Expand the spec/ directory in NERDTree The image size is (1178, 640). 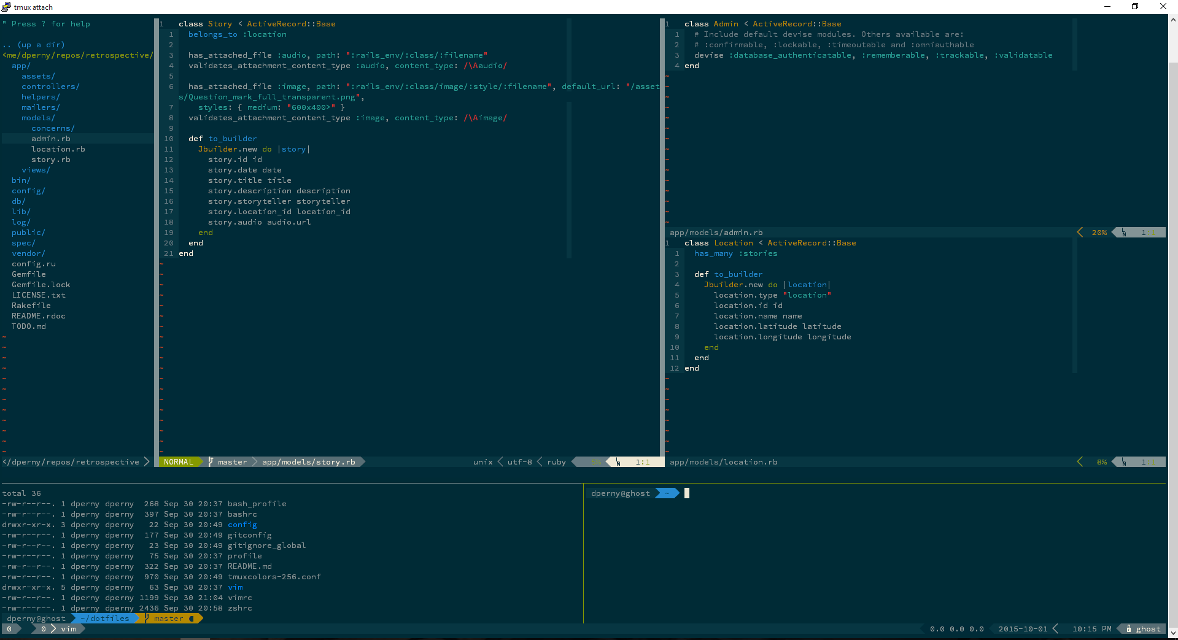23,243
